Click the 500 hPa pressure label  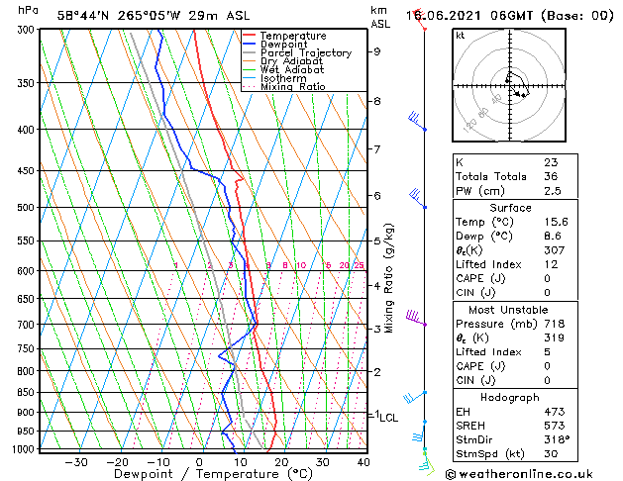pyautogui.click(x=28, y=207)
